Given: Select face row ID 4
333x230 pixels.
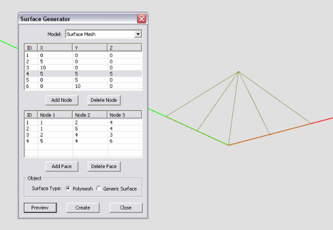Looking at the screenshot, I should click(83, 141).
